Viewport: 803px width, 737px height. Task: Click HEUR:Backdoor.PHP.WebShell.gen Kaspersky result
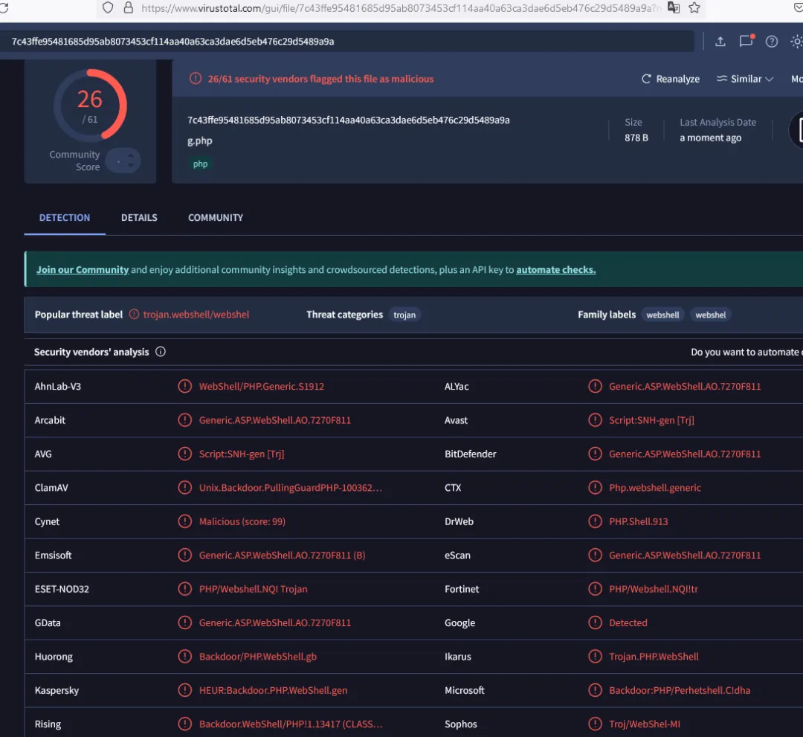(274, 690)
